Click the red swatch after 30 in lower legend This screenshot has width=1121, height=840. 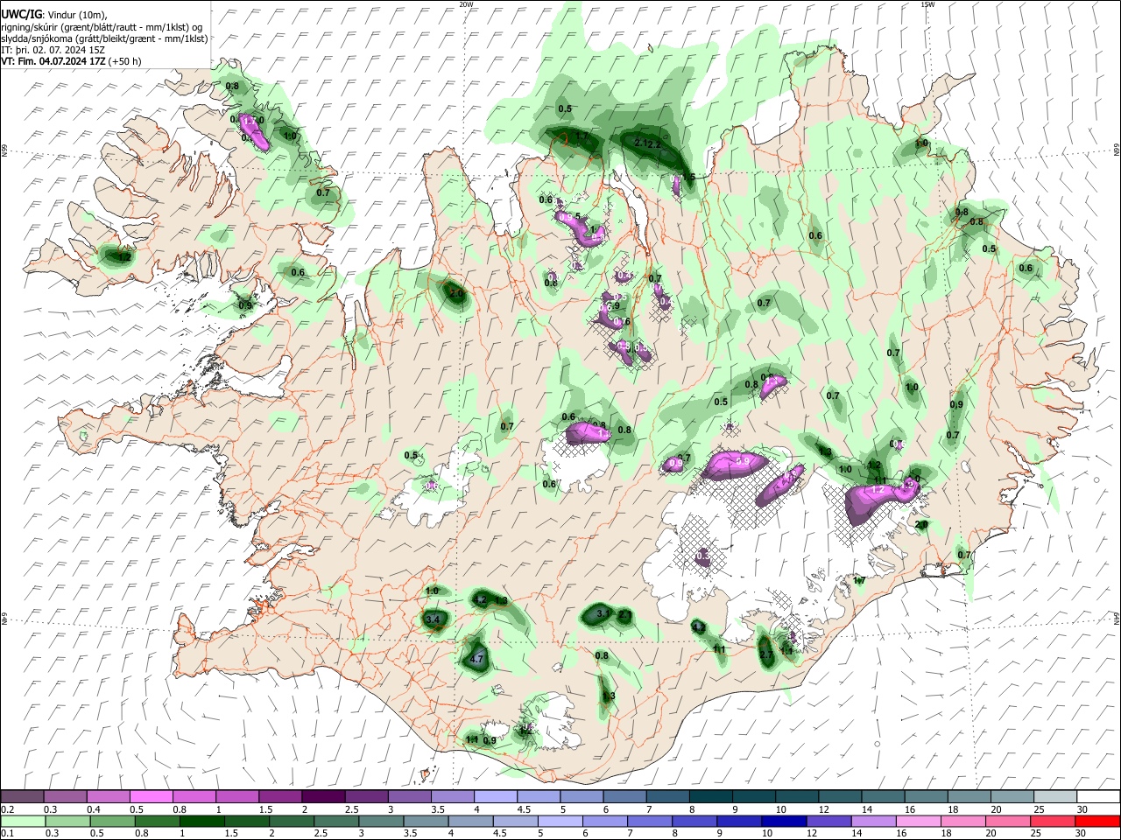pos(1096,821)
